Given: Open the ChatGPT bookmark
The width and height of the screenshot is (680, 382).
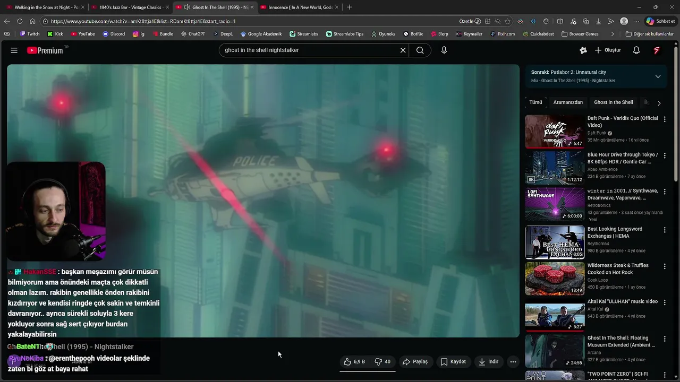Looking at the screenshot, I should coord(192,34).
